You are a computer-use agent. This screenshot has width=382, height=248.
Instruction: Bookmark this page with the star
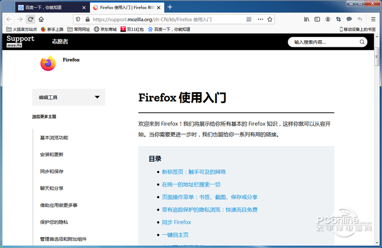click(270, 19)
